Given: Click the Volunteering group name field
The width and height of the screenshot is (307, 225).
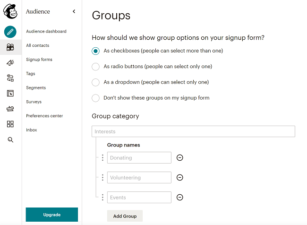Looking at the screenshot, I should pos(139,178).
